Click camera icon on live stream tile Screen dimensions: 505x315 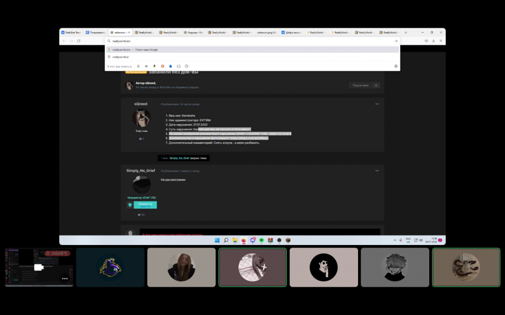(x=39, y=268)
